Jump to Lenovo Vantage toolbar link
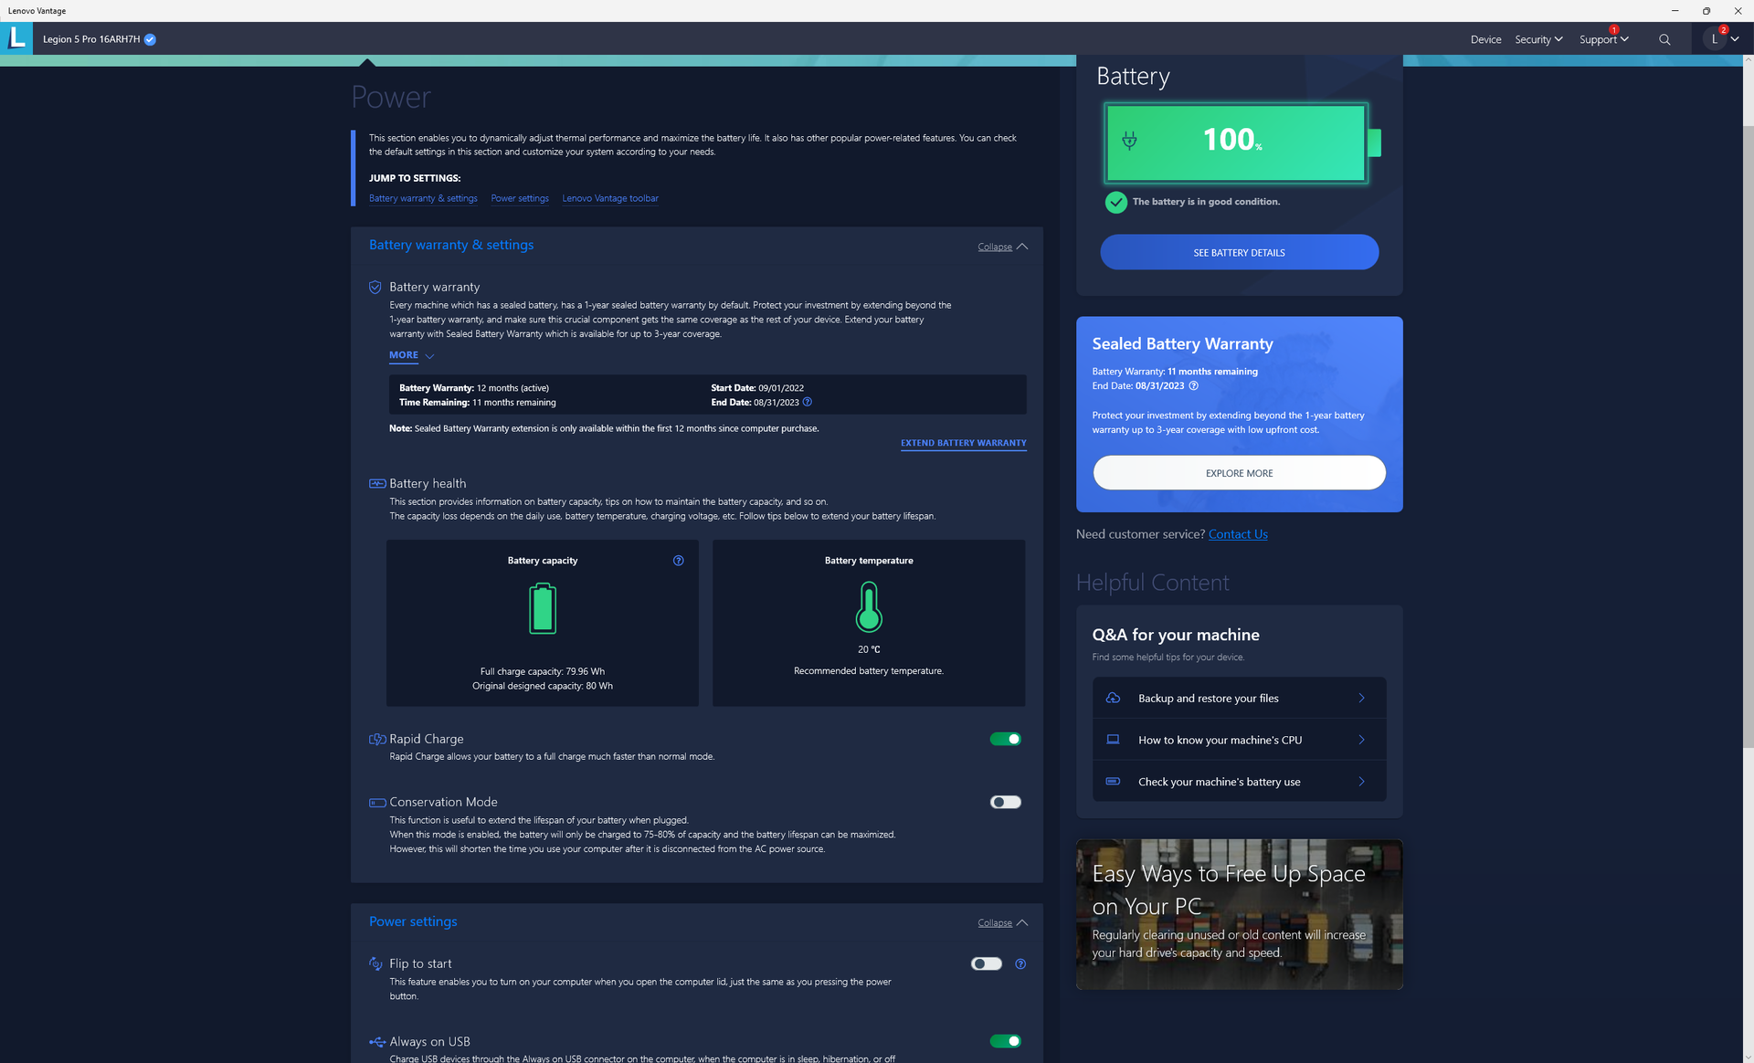 click(x=610, y=198)
